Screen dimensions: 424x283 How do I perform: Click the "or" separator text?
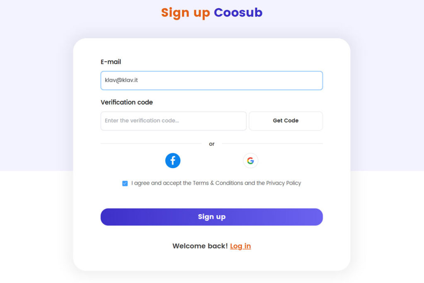212,144
